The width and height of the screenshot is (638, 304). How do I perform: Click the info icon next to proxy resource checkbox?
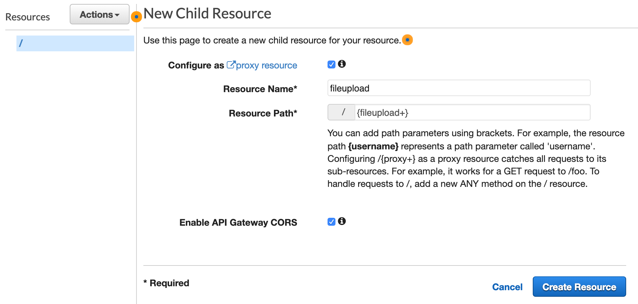pyautogui.click(x=342, y=64)
